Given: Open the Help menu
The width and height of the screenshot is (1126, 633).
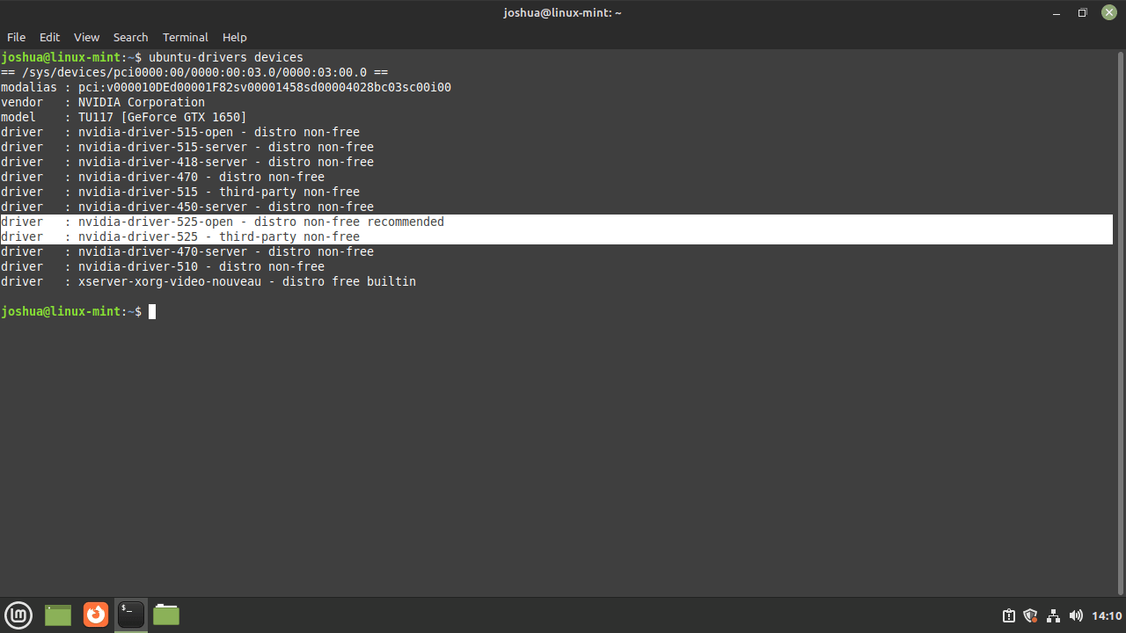Looking at the screenshot, I should pyautogui.click(x=234, y=37).
